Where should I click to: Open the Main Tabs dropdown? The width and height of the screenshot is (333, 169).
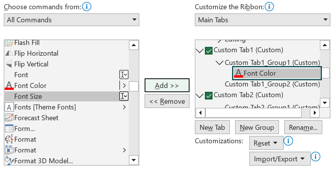tap(262, 20)
